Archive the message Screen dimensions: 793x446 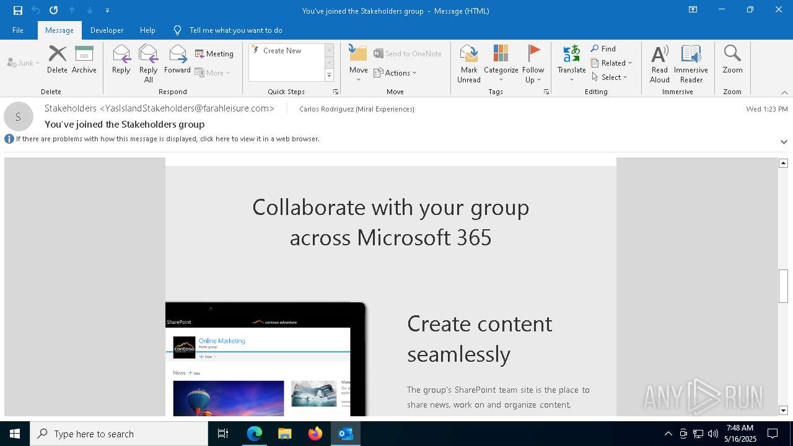tap(84, 59)
